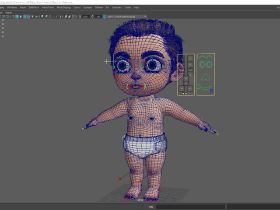280x210 pixels.
Task: Open the Mesh Display menu
Action: [64, 8]
